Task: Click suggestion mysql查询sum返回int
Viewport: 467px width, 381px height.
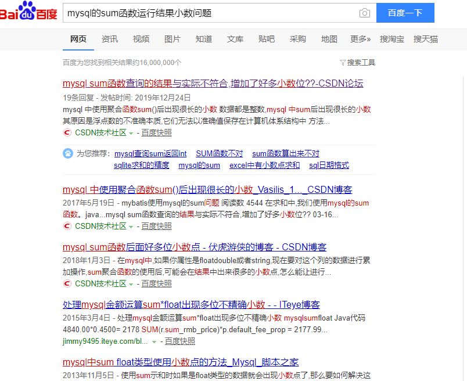Action: coord(150,154)
